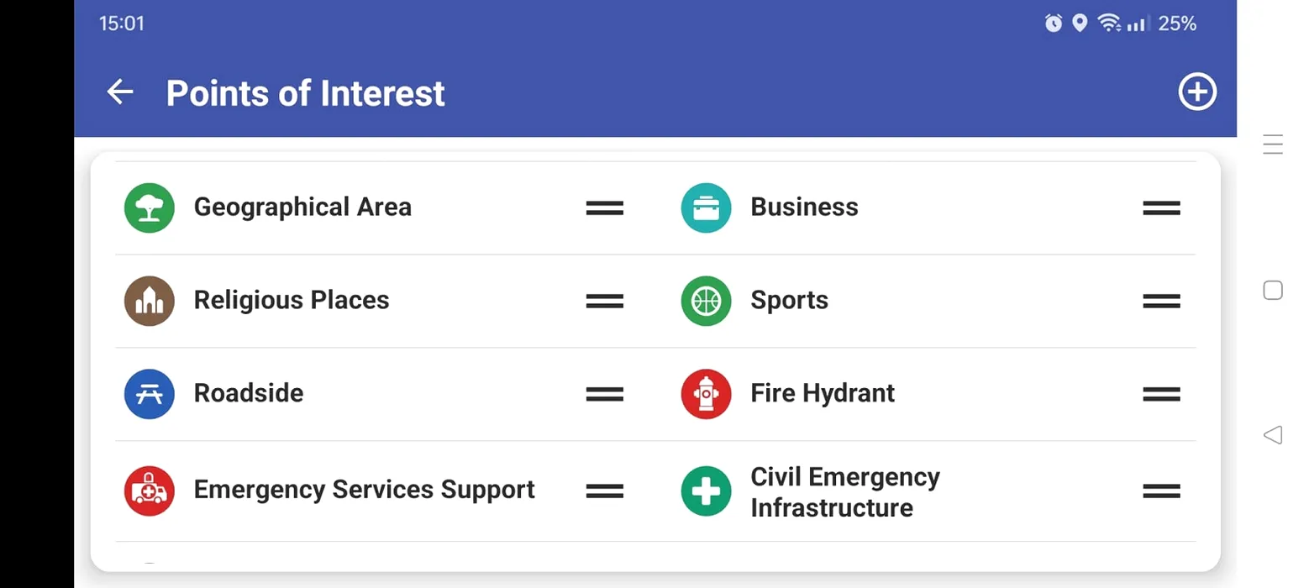Tap the Emergency Services ambulance icon
This screenshot has height=588, width=1309.
pyautogui.click(x=150, y=491)
